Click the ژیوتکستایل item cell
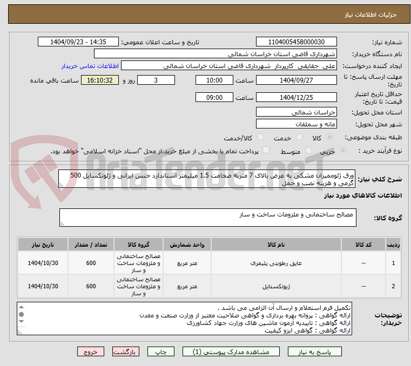This screenshot has width=411, height=366. click(276, 286)
